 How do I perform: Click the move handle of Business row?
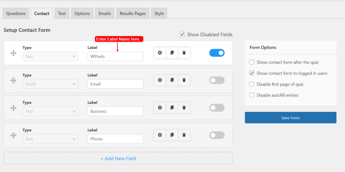pos(13,108)
